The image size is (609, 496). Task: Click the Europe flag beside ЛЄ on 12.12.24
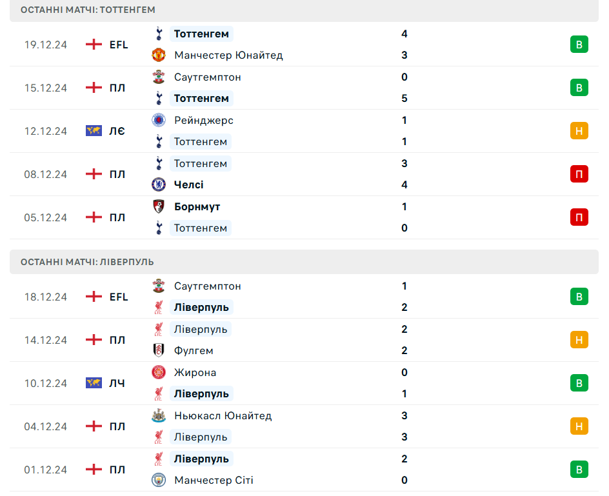pos(94,131)
